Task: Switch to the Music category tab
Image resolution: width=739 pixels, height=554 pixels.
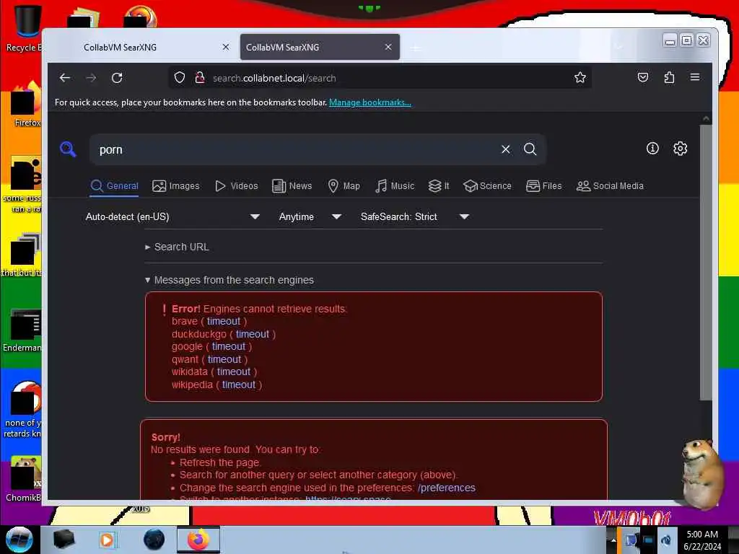Action: 395,186
